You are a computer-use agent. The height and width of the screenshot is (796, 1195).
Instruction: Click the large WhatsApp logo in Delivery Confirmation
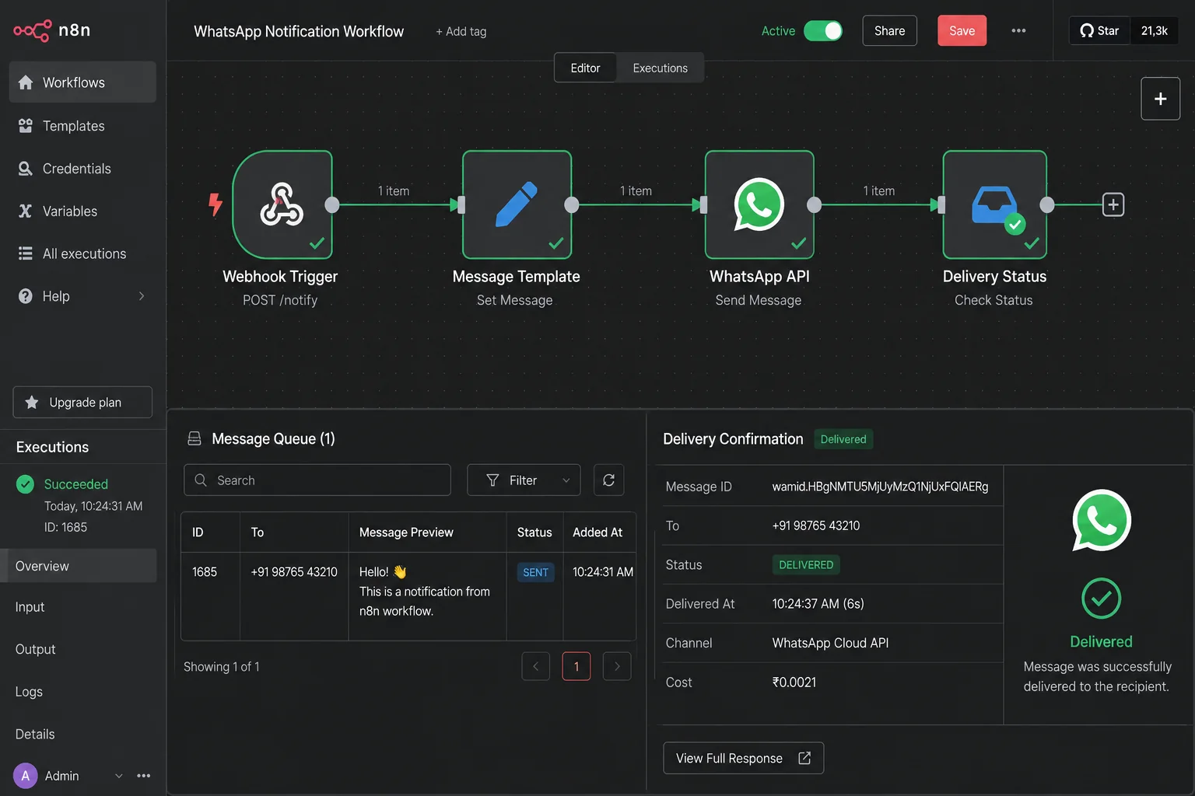point(1101,520)
